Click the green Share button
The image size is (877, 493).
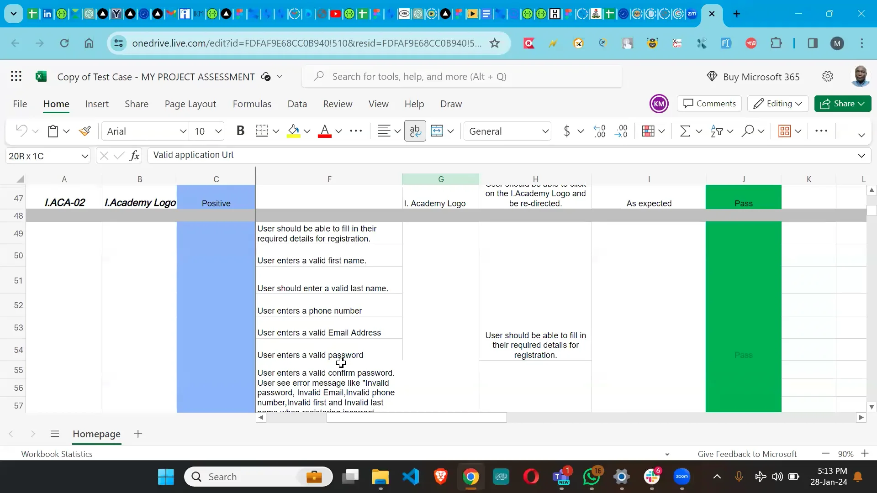coord(843,104)
